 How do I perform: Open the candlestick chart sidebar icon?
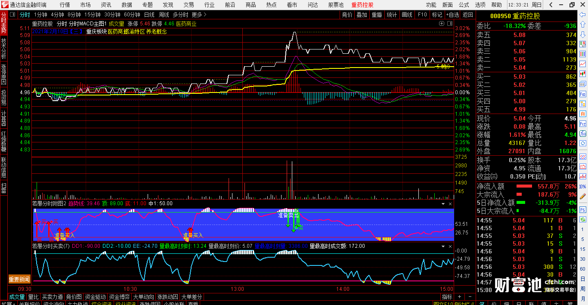click(583, 74)
